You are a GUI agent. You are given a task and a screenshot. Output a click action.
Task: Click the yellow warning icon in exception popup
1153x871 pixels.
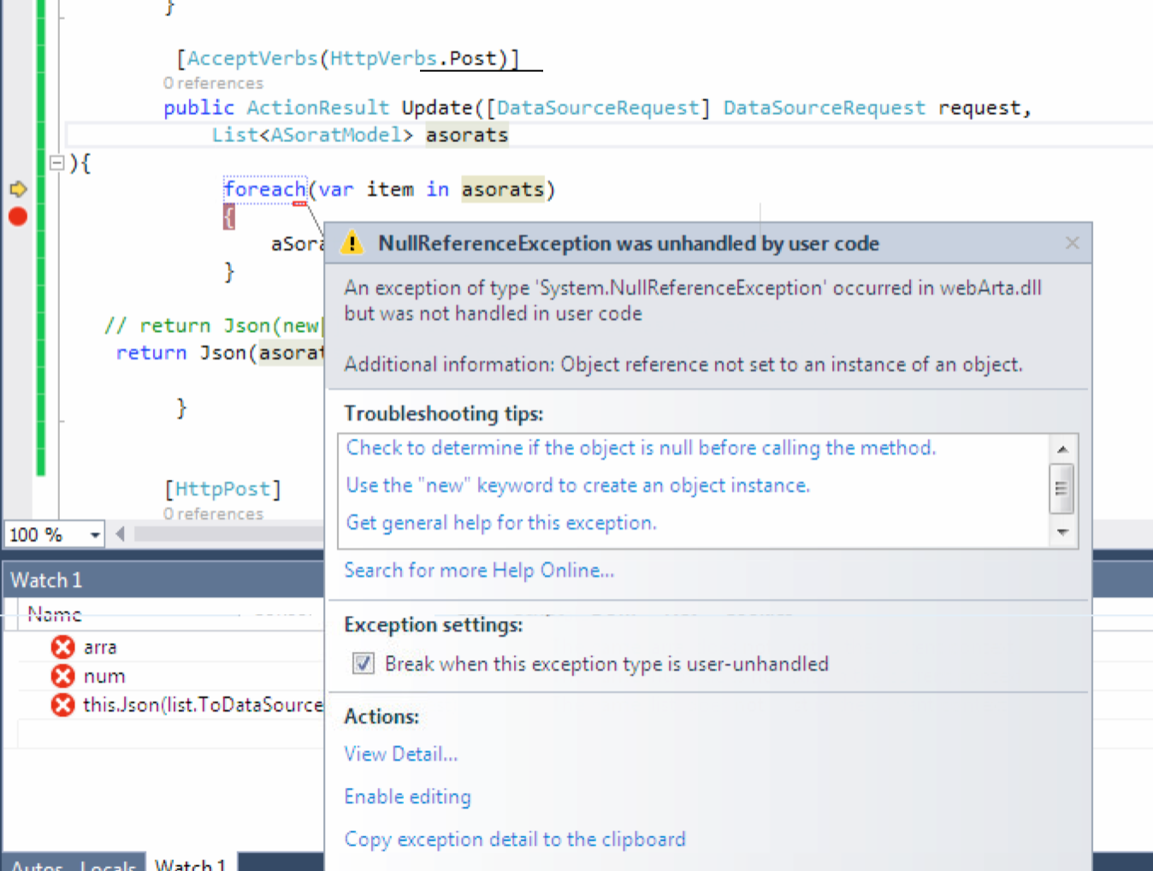pos(352,243)
